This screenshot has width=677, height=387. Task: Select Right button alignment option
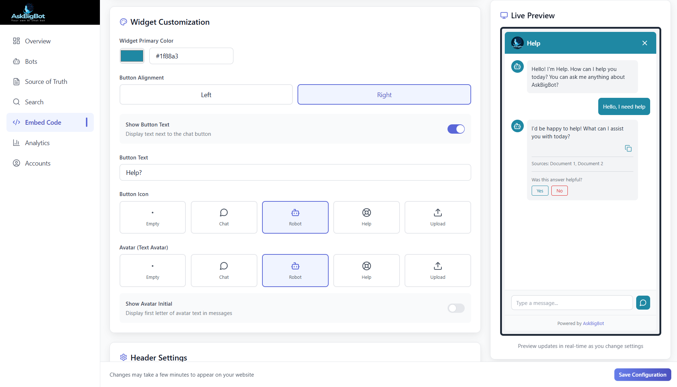pyautogui.click(x=384, y=94)
